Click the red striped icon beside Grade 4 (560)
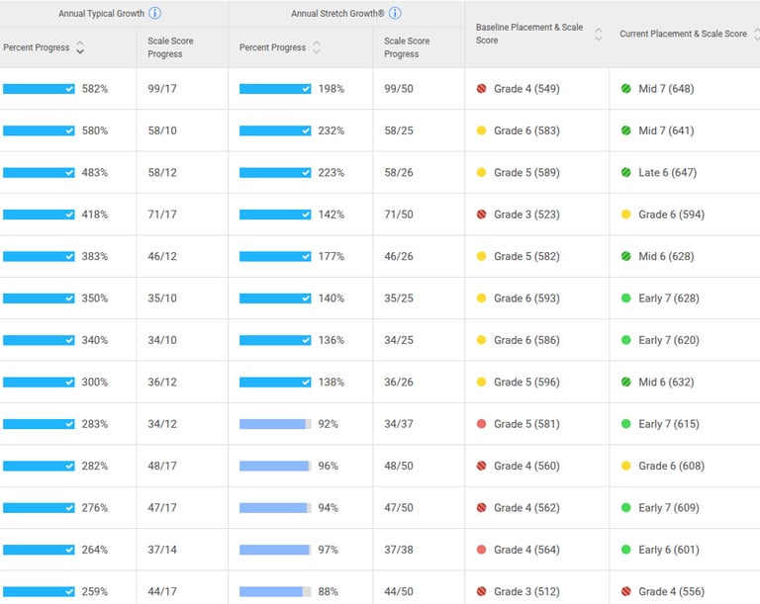 tap(481, 466)
